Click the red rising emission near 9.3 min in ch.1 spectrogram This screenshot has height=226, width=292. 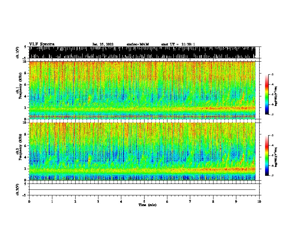coord(243,97)
